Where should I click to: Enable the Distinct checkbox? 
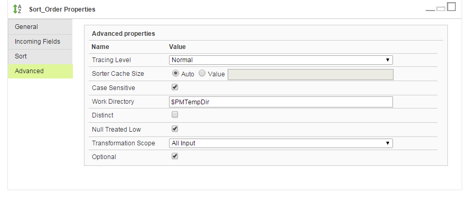(175, 115)
